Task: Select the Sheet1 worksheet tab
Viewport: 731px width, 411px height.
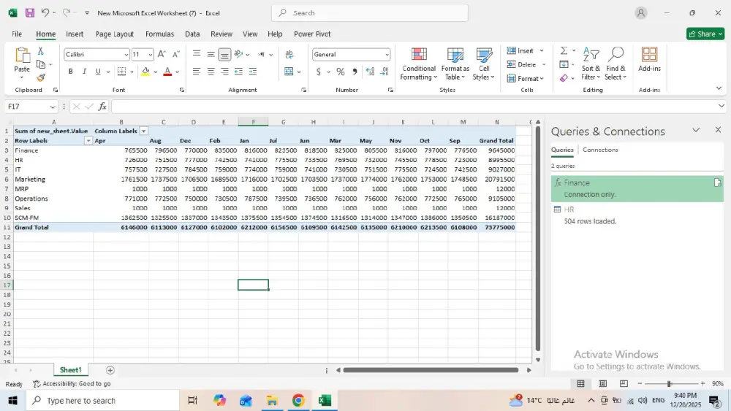Action: [70, 370]
